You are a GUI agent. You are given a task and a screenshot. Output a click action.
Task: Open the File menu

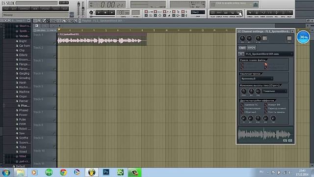tap(6, 9)
